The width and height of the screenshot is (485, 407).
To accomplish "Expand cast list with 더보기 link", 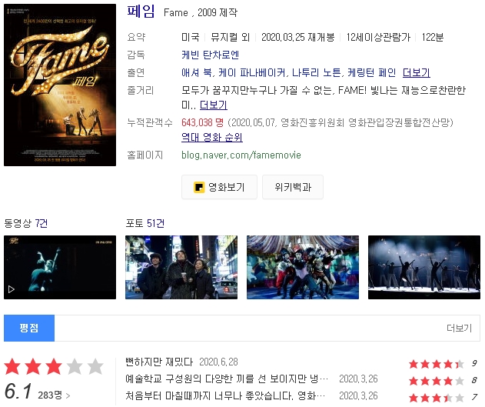I will (417, 72).
